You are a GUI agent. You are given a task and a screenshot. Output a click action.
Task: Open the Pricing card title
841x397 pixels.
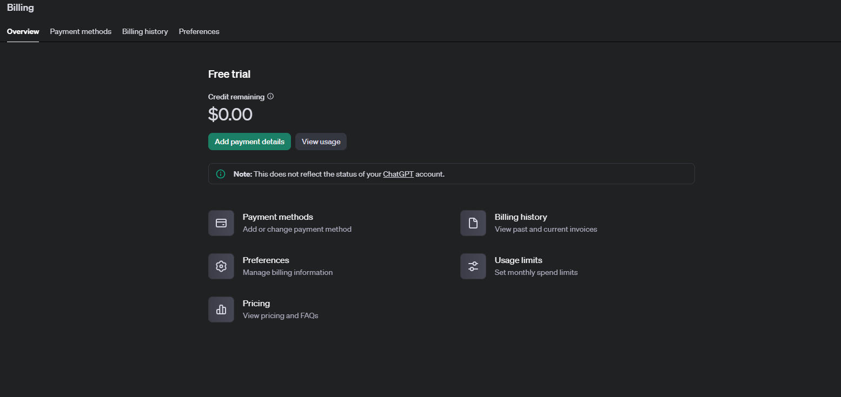(x=256, y=304)
